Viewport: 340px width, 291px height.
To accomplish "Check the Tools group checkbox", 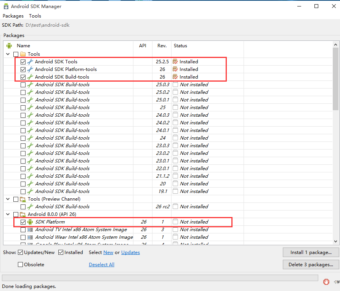I will pyautogui.click(x=16, y=54).
